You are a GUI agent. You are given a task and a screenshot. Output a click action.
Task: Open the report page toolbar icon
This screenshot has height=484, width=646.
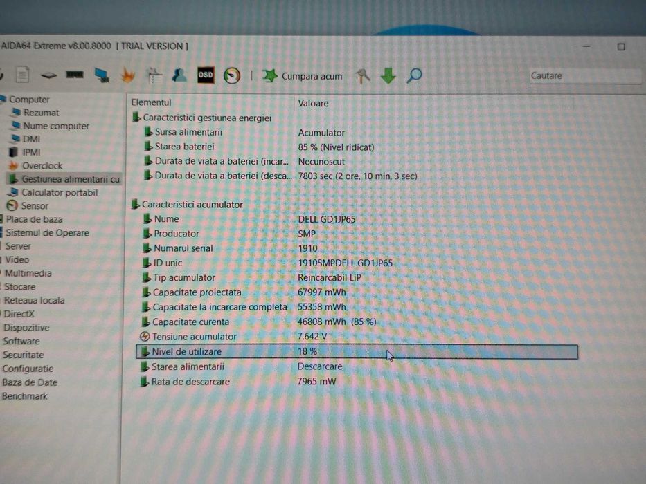point(22,75)
